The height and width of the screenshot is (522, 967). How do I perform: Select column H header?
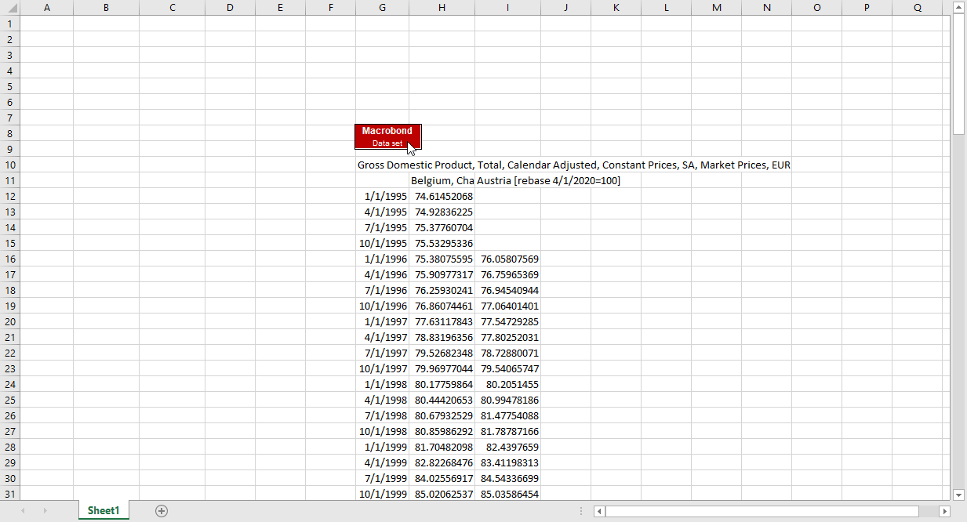pyautogui.click(x=442, y=7)
